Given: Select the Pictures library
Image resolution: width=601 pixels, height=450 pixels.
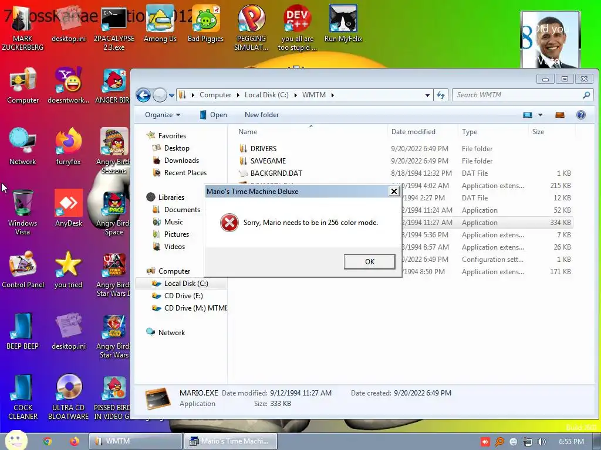Looking at the screenshot, I should click(176, 234).
